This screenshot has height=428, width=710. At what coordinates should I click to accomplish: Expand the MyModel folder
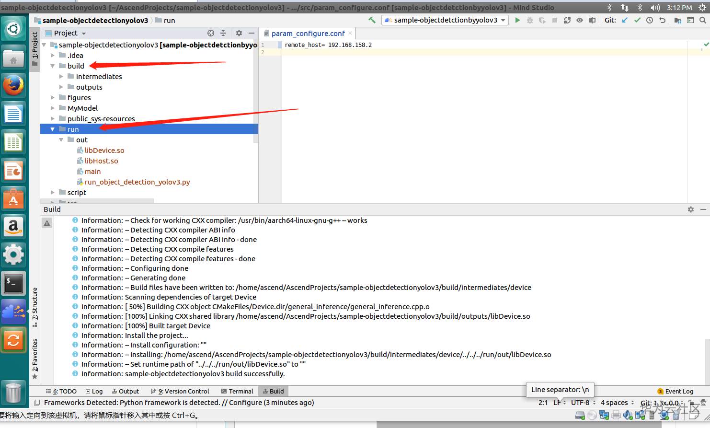click(x=53, y=108)
